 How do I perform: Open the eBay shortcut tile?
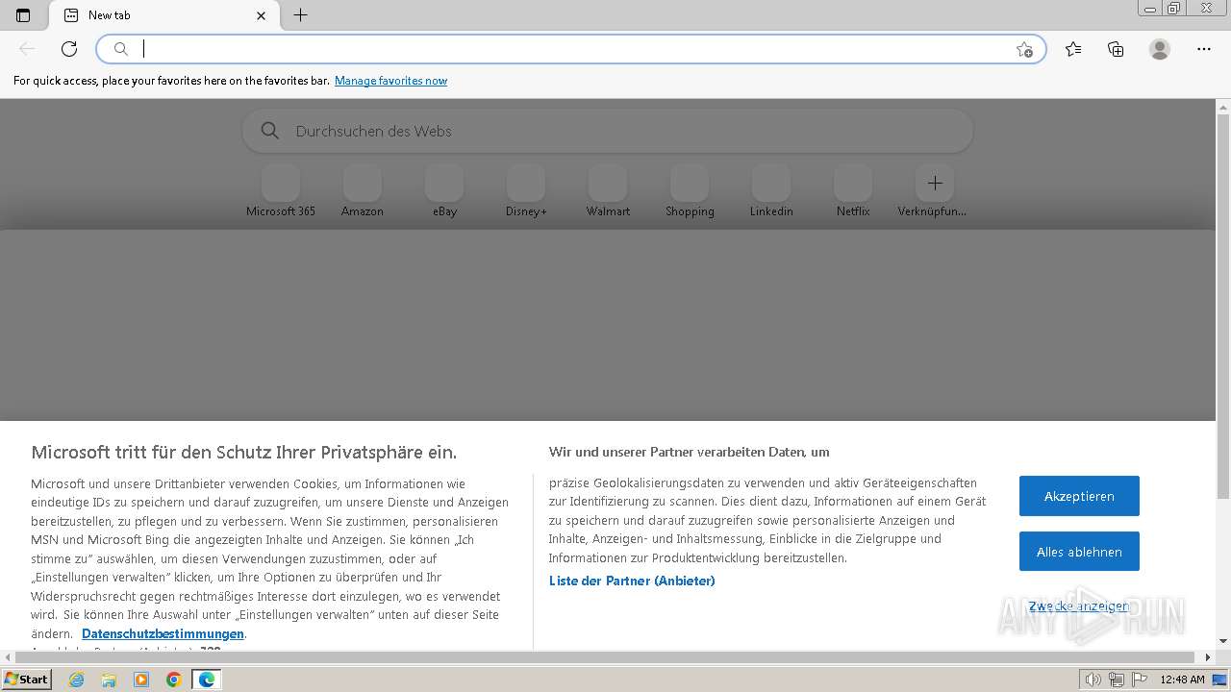(444, 191)
